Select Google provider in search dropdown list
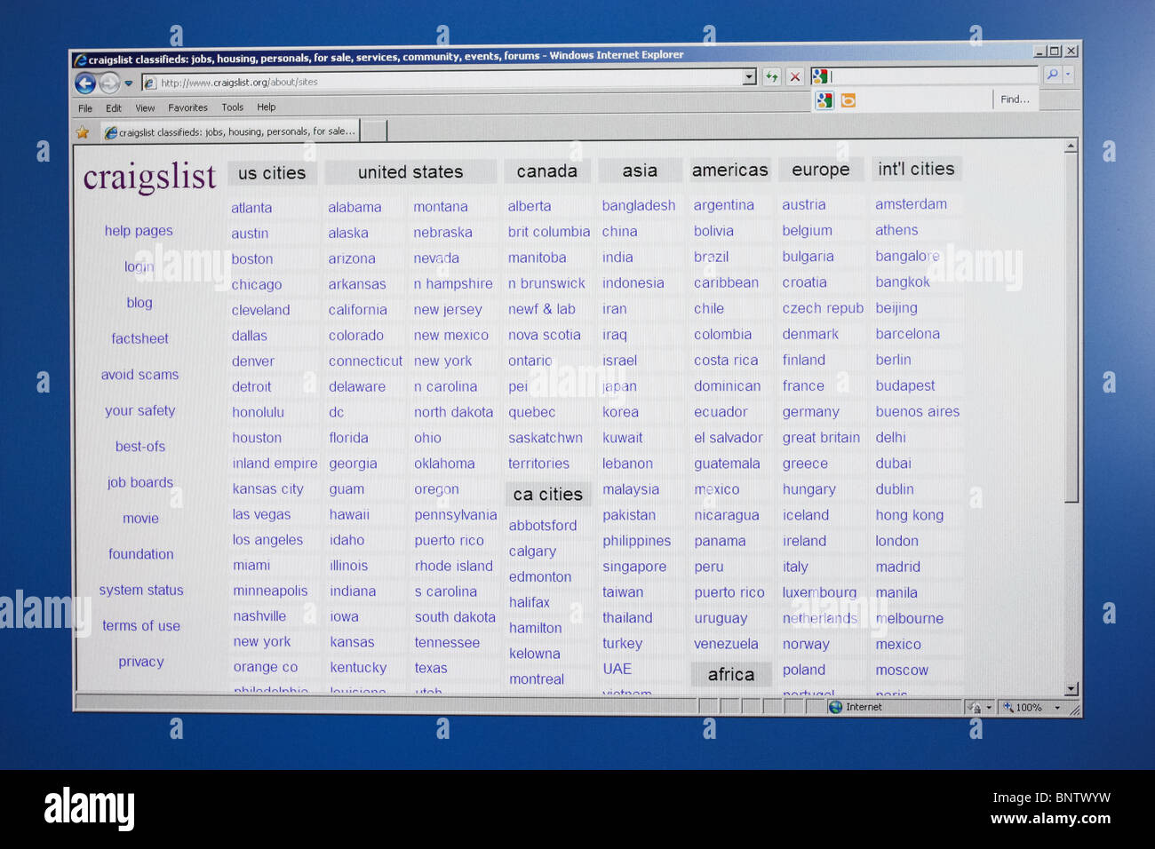This screenshot has height=849, width=1155. [824, 100]
